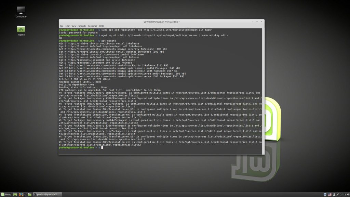This screenshot has width=350, height=197.
Task: Click the US flag keyboard layout icon
Action: [330, 194]
